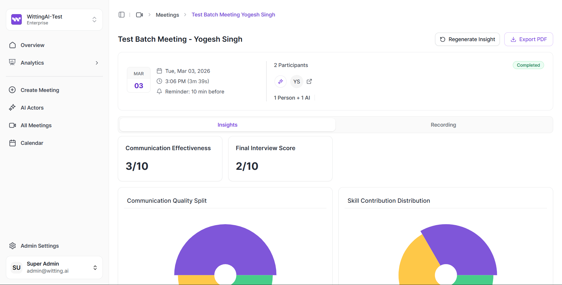Image resolution: width=562 pixels, height=285 pixels.
Task: Export the meeting as PDF
Action: point(528,39)
